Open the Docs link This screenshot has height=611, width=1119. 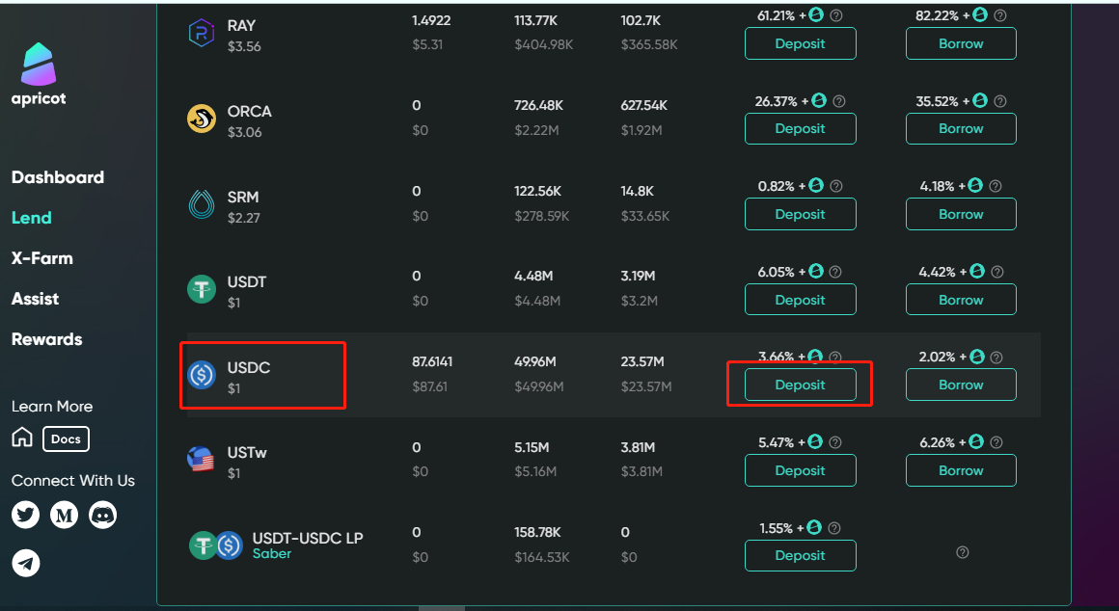pos(66,439)
